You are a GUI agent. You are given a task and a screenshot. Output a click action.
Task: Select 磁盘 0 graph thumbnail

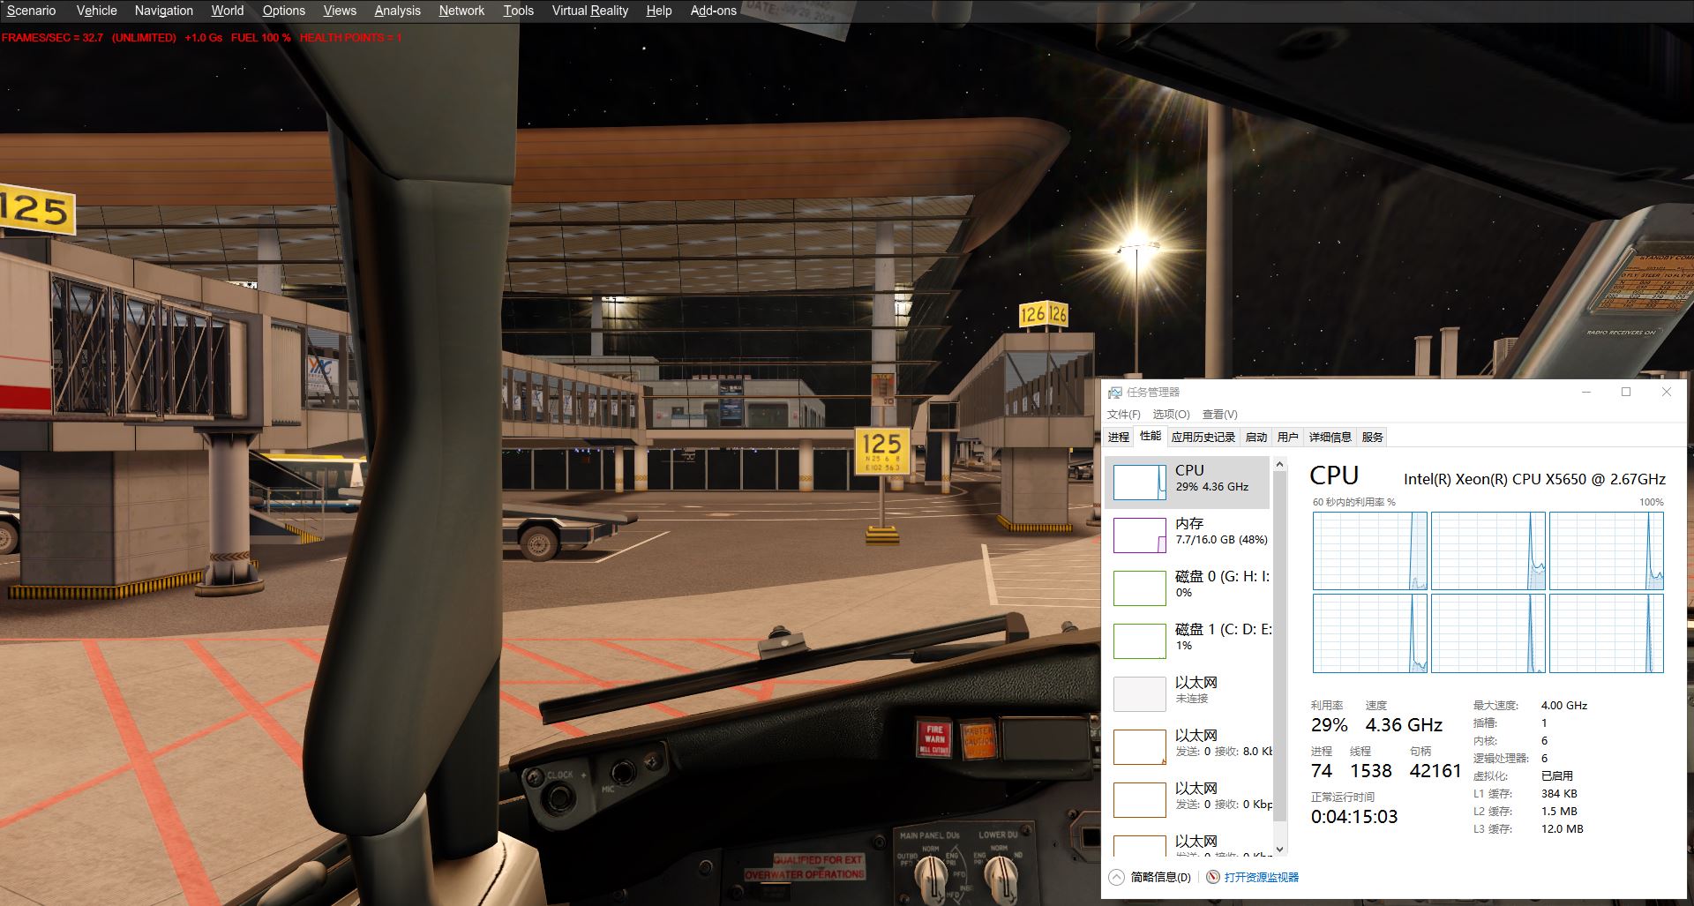point(1139,588)
